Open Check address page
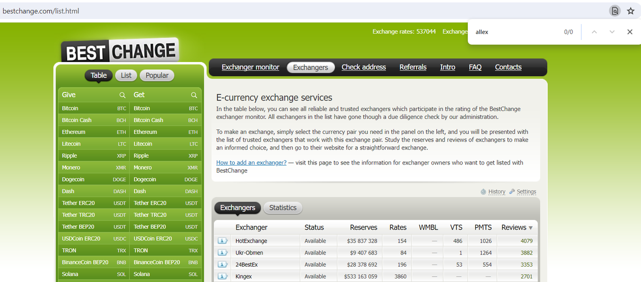The height and width of the screenshot is (282, 641). (364, 67)
